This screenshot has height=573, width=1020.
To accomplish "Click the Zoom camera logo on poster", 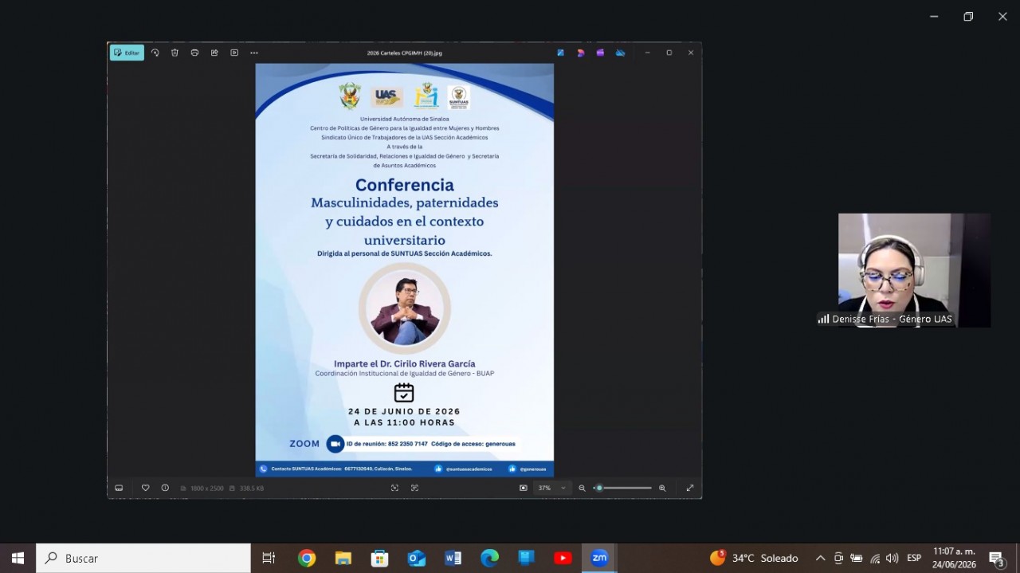I will click(335, 443).
